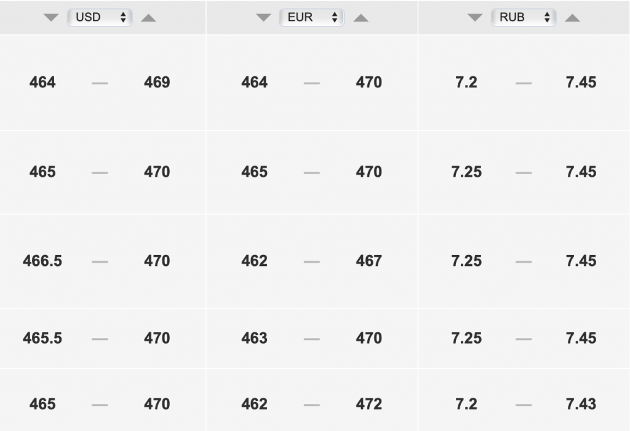Open the USD currency dropdown
Viewport: 630px width, 431px height.
coord(100,17)
